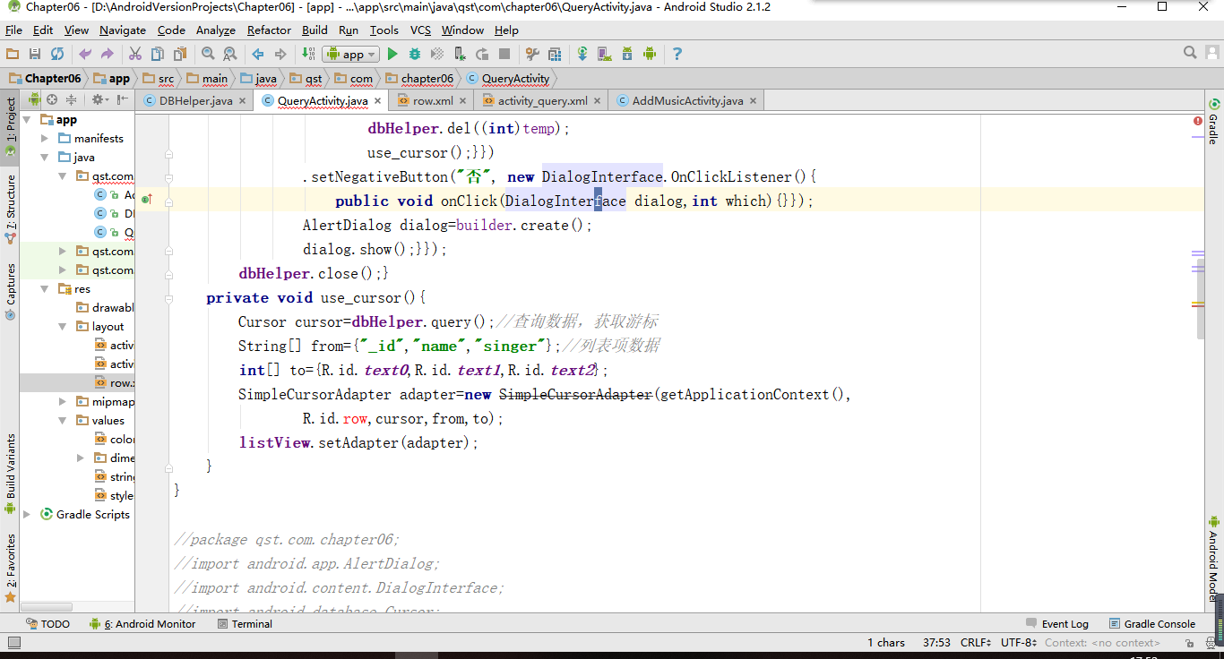The image size is (1224, 659).
Task: Open the Event Log in the status bar
Action: [1065, 623]
